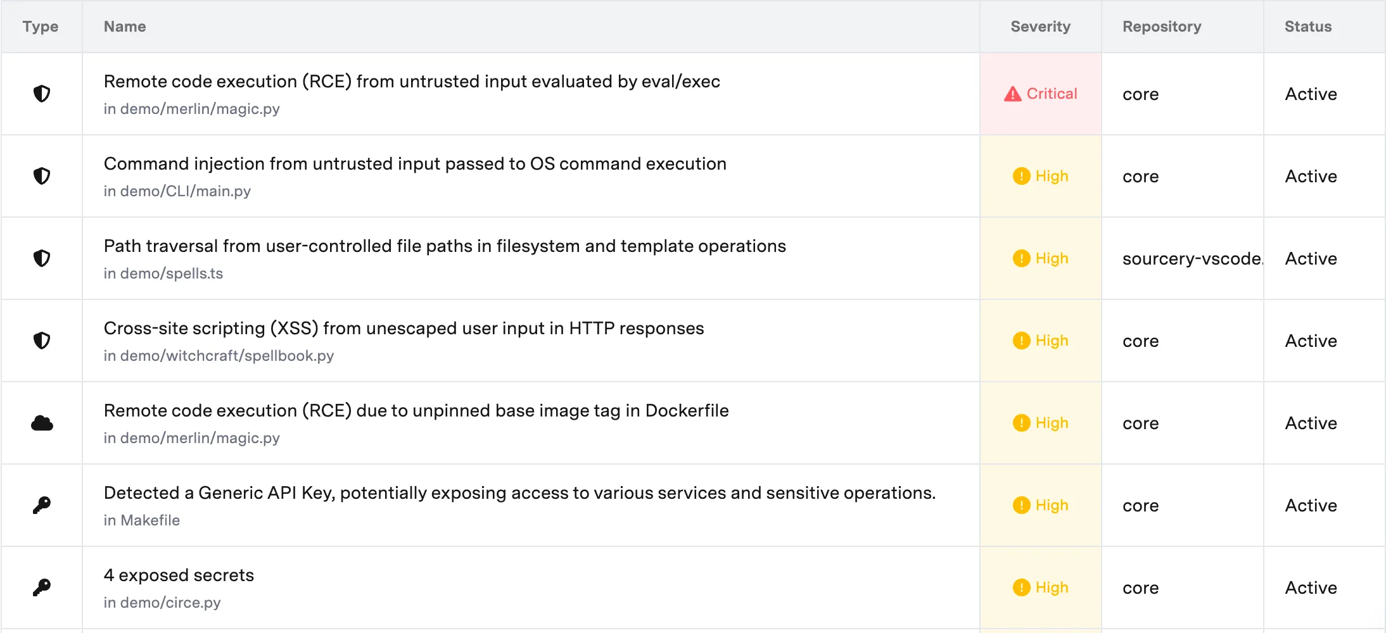Click the red Critical warning triangle icon
Screen dimensions: 1386x633
click(1013, 94)
